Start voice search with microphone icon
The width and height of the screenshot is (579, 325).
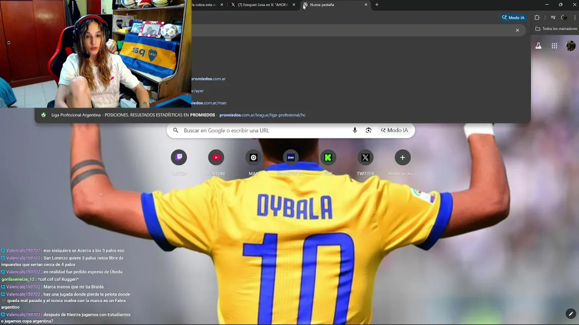coord(355,130)
